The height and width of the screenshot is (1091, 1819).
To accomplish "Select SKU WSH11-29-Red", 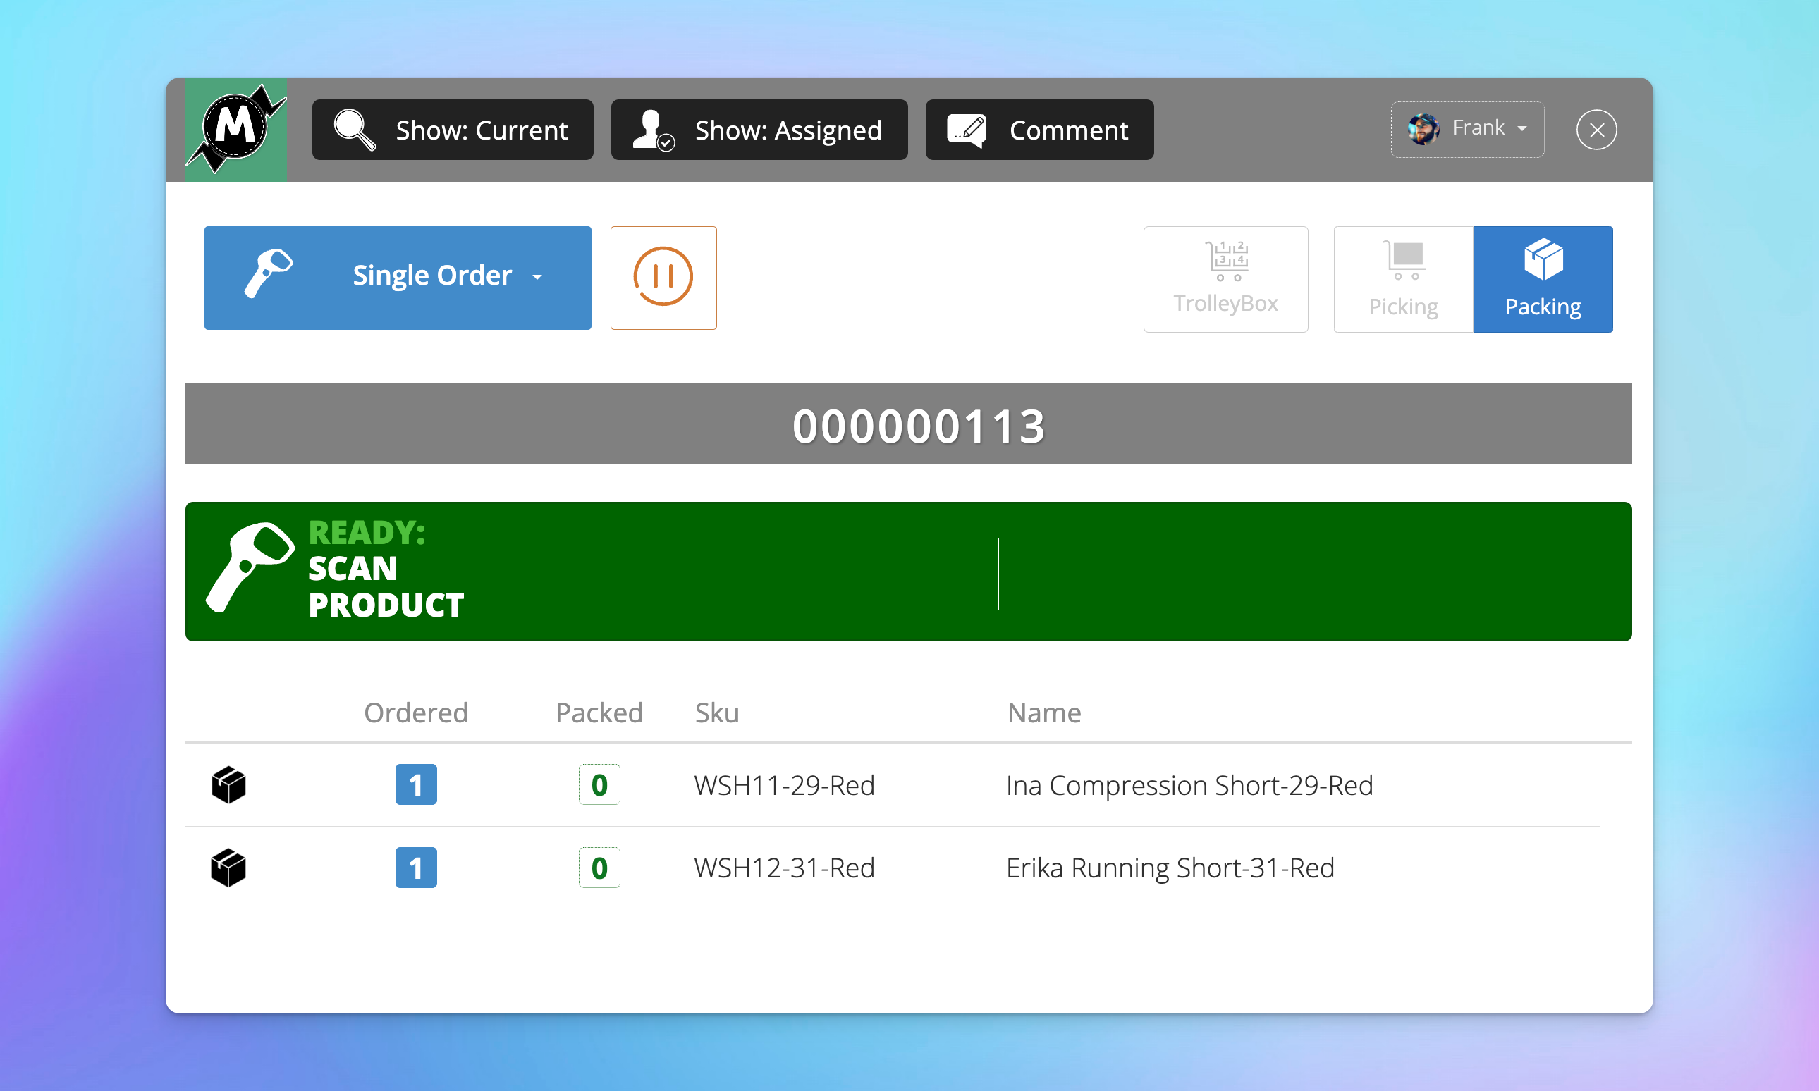I will 785,785.
